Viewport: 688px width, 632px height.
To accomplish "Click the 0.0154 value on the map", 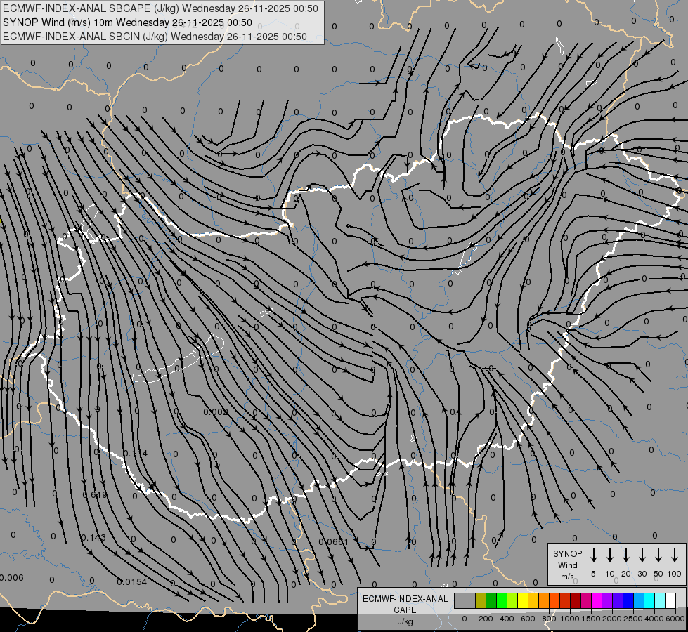I will [x=131, y=581].
